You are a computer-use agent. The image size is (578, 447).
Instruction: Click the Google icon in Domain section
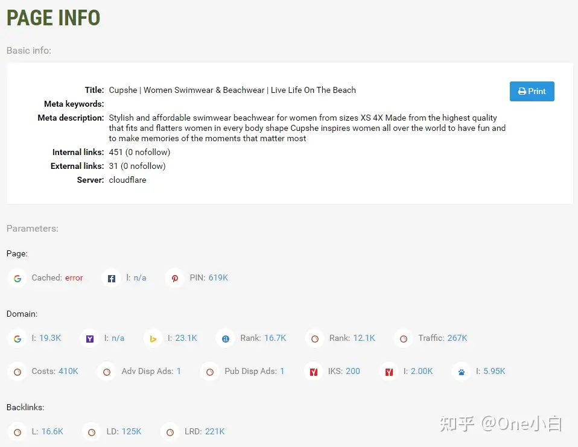coord(17,338)
